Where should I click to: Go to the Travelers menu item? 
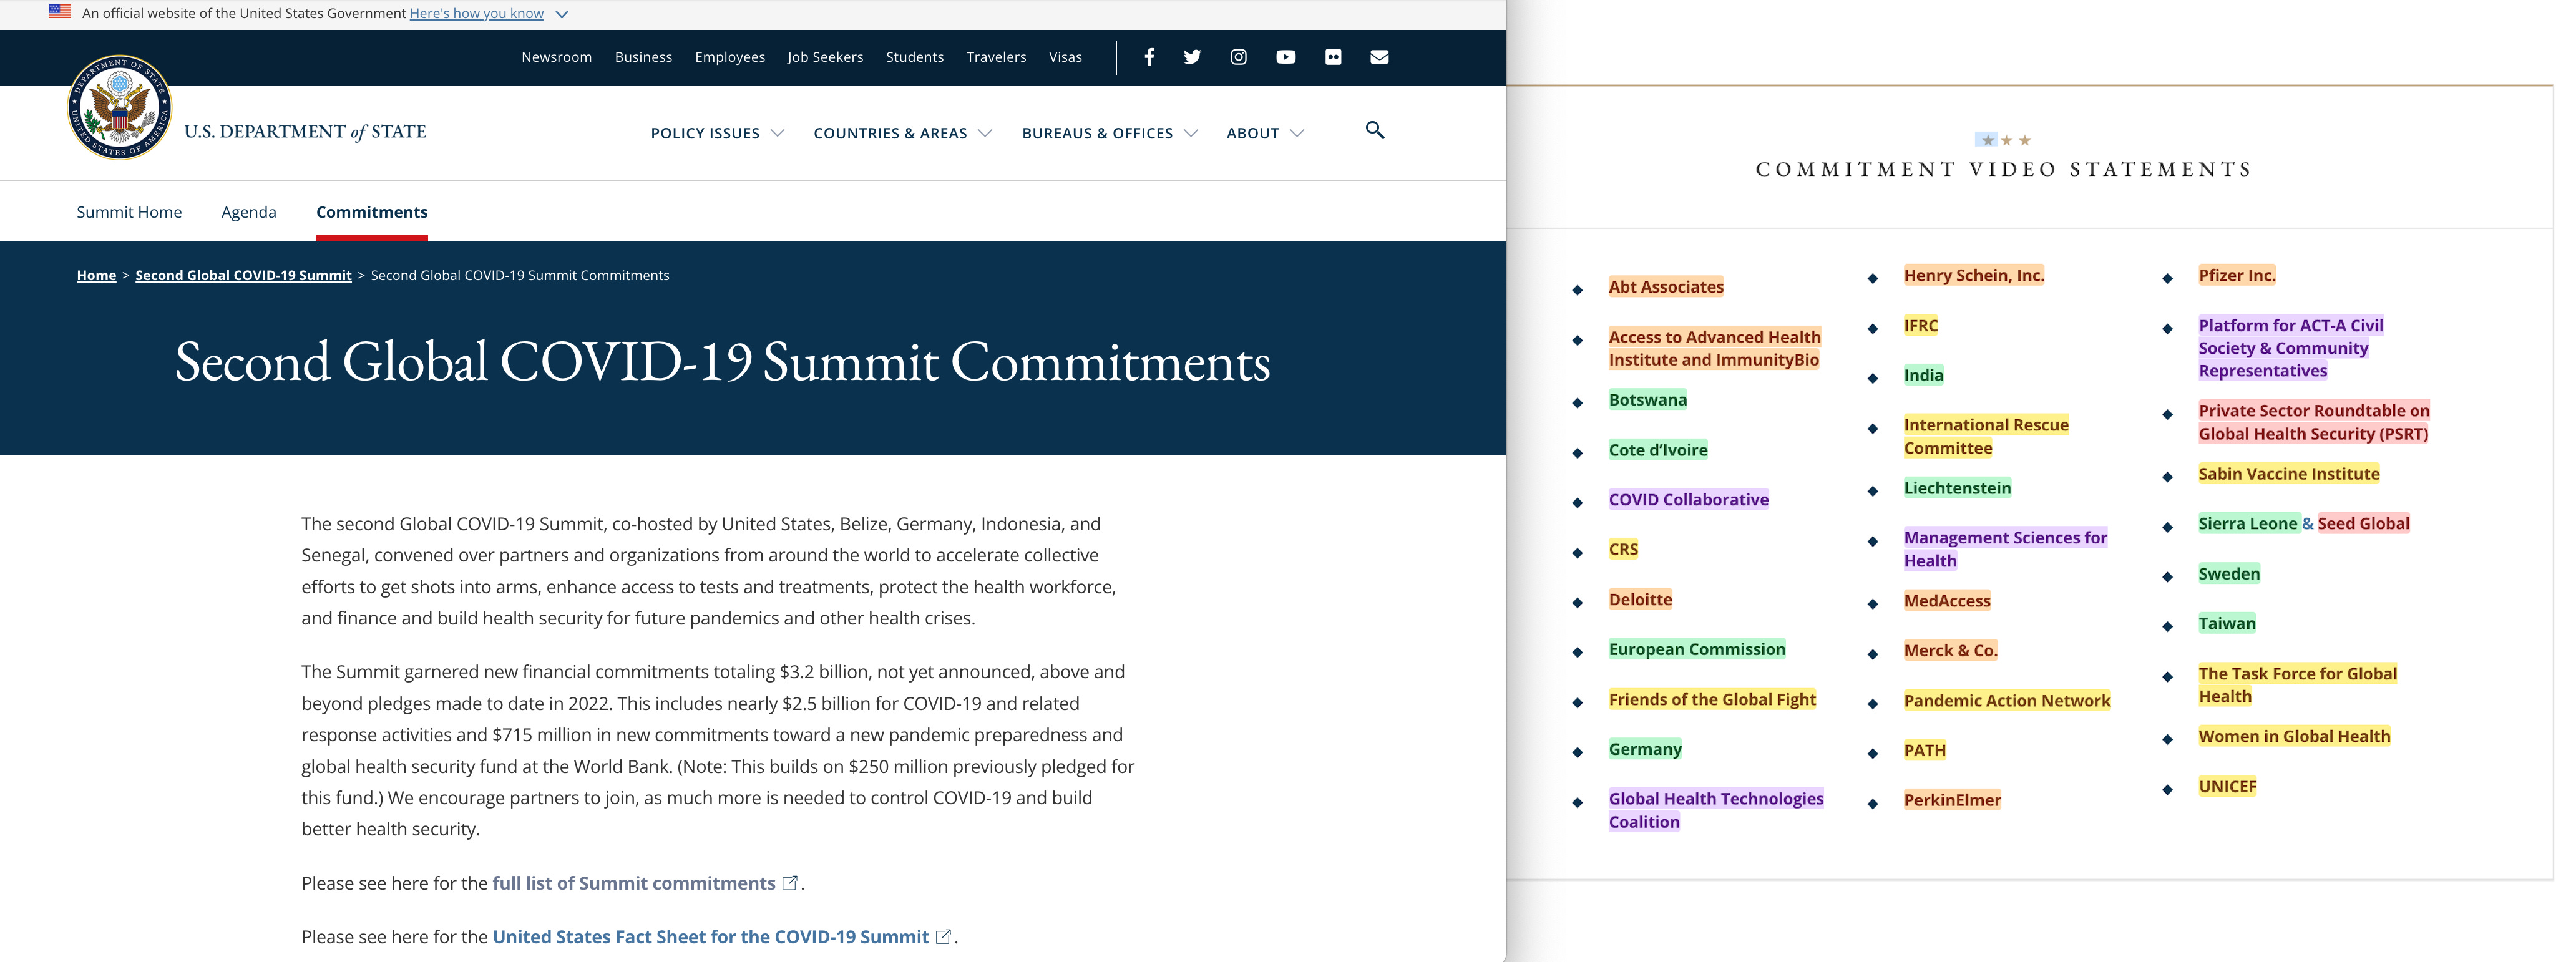click(x=996, y=57)
